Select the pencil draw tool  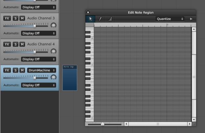point(100,19)
